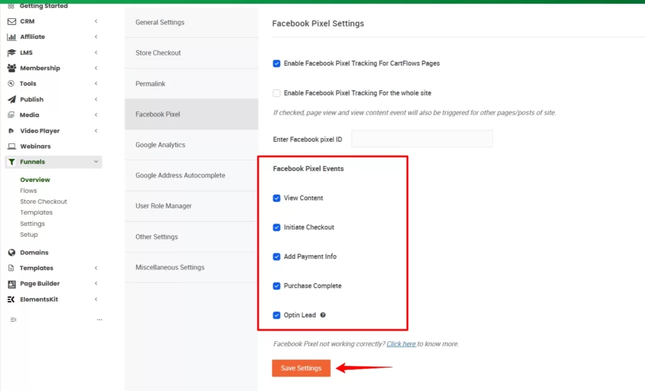Screen dimensions: 645x391
Task: Focus the Facebook pixel ID field
Action: (x=422, y=139)
